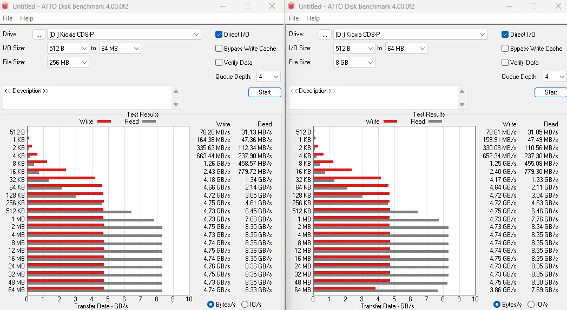Open the 256 MB File Size dropdown

tap(68, 63)
